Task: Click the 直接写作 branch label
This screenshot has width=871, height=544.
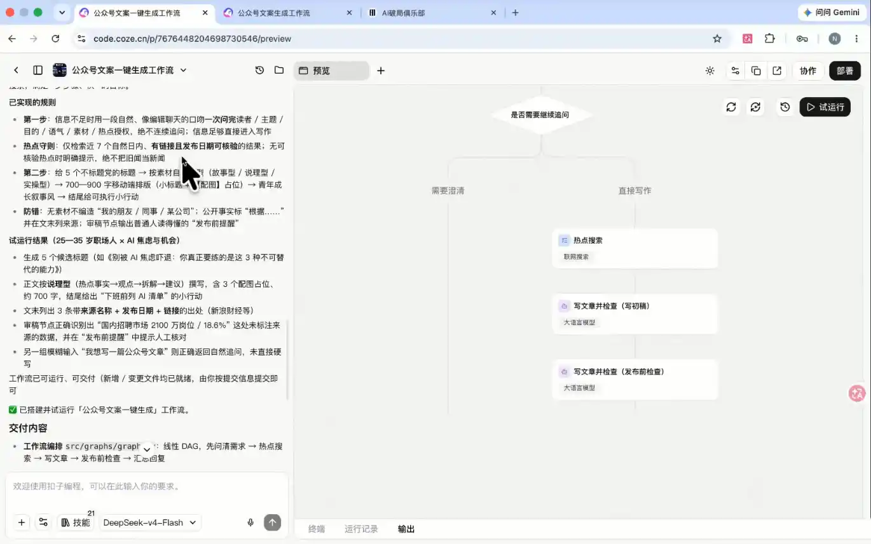Action: (x=635, y=190)
